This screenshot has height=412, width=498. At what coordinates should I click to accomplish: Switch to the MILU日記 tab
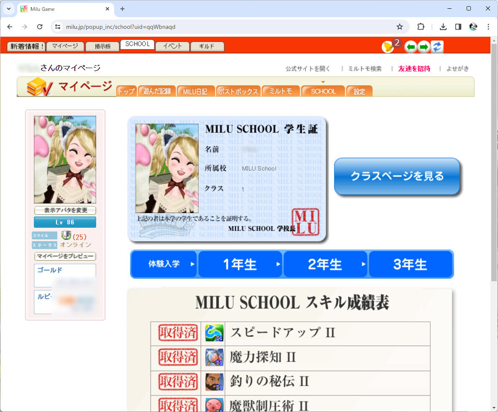pos(195,92)
